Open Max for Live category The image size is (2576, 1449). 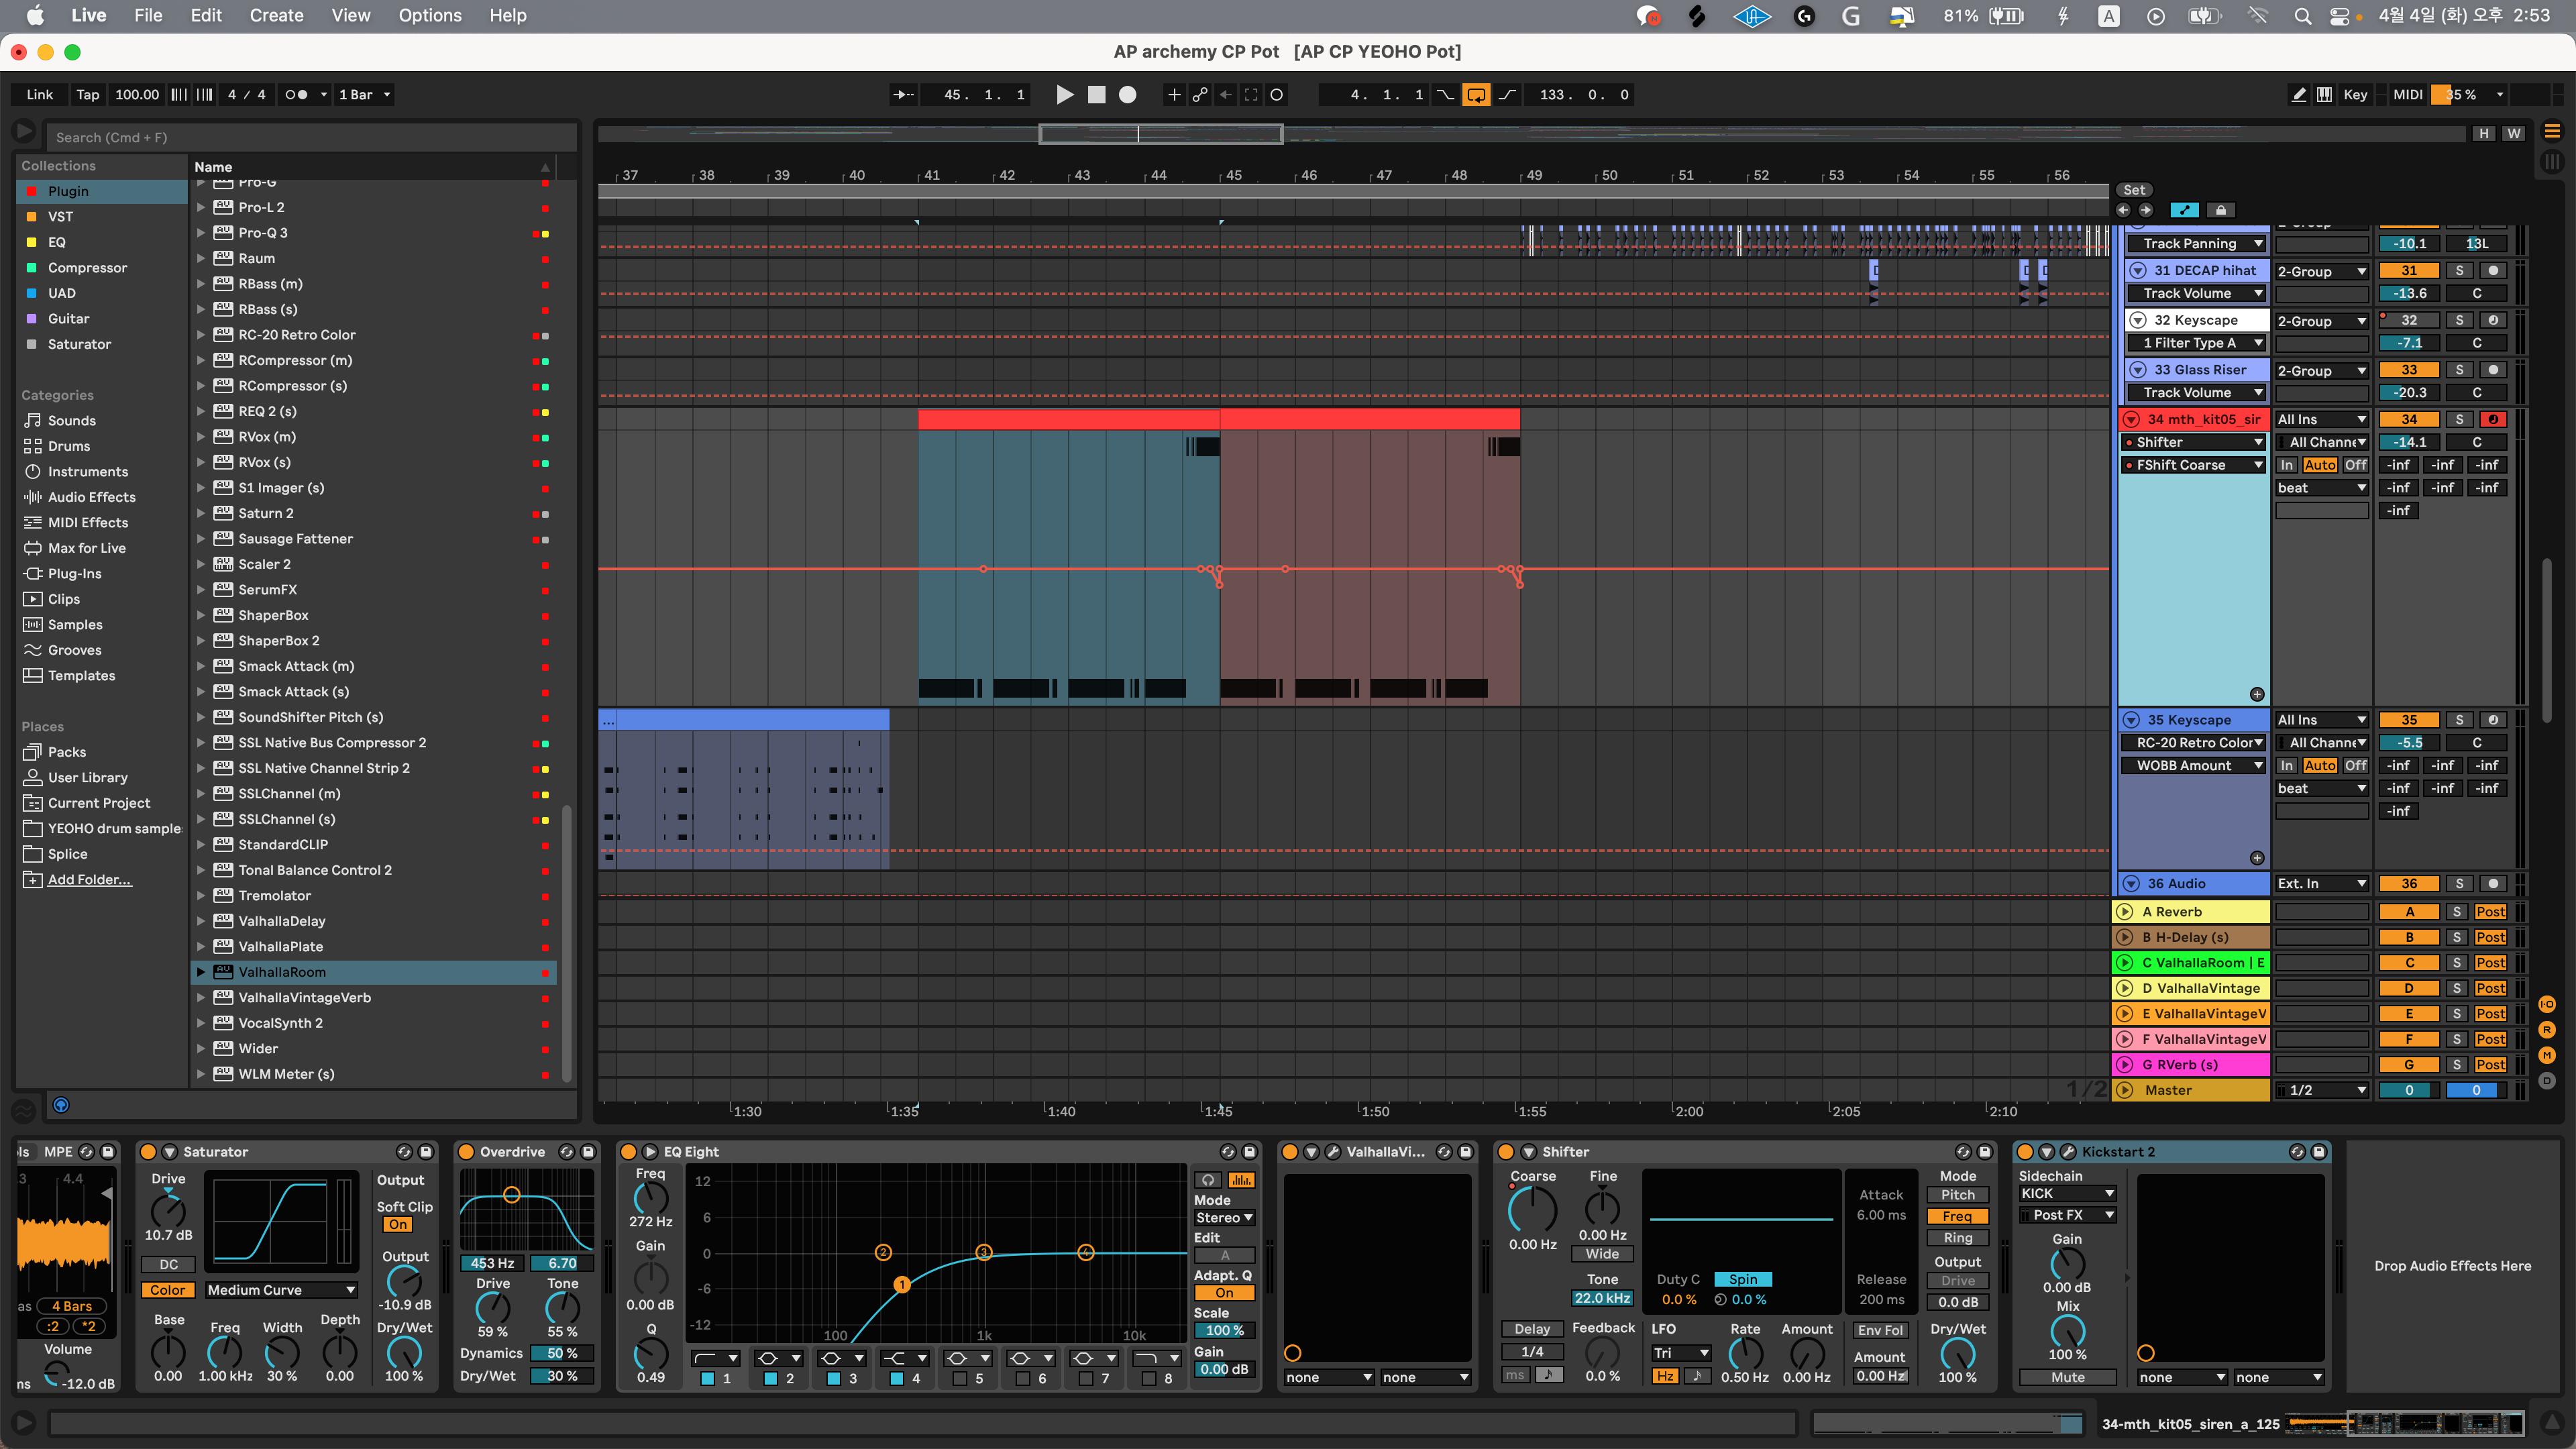(x=102, y=548)
